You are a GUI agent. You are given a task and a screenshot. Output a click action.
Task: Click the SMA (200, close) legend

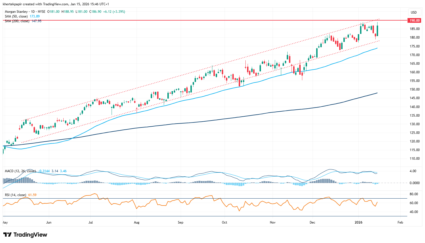tap(17, 21)
